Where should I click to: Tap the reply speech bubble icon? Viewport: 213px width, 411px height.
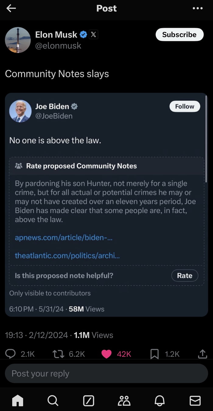coord(11,354)
